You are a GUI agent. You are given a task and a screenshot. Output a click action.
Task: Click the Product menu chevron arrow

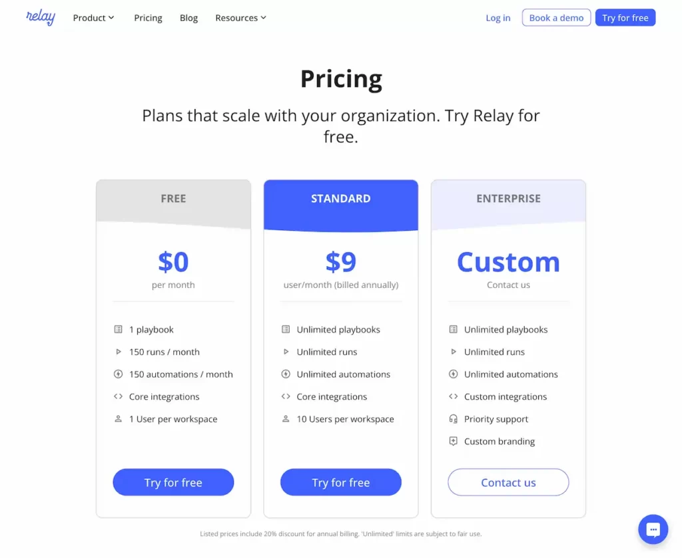113,18
